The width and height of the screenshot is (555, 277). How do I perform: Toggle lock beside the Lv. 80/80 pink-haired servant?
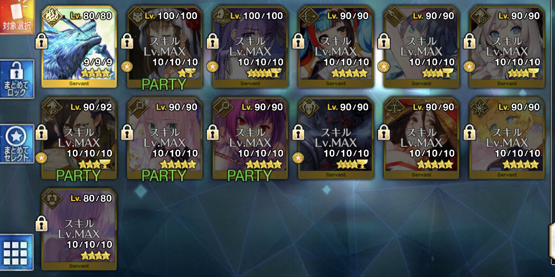41,224
